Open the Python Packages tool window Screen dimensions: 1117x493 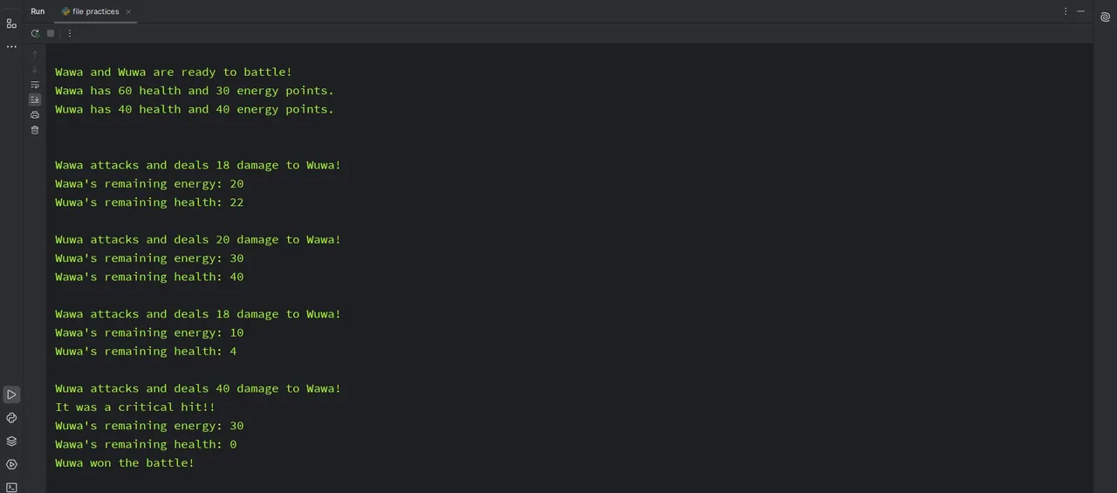(x=11, y=442)
